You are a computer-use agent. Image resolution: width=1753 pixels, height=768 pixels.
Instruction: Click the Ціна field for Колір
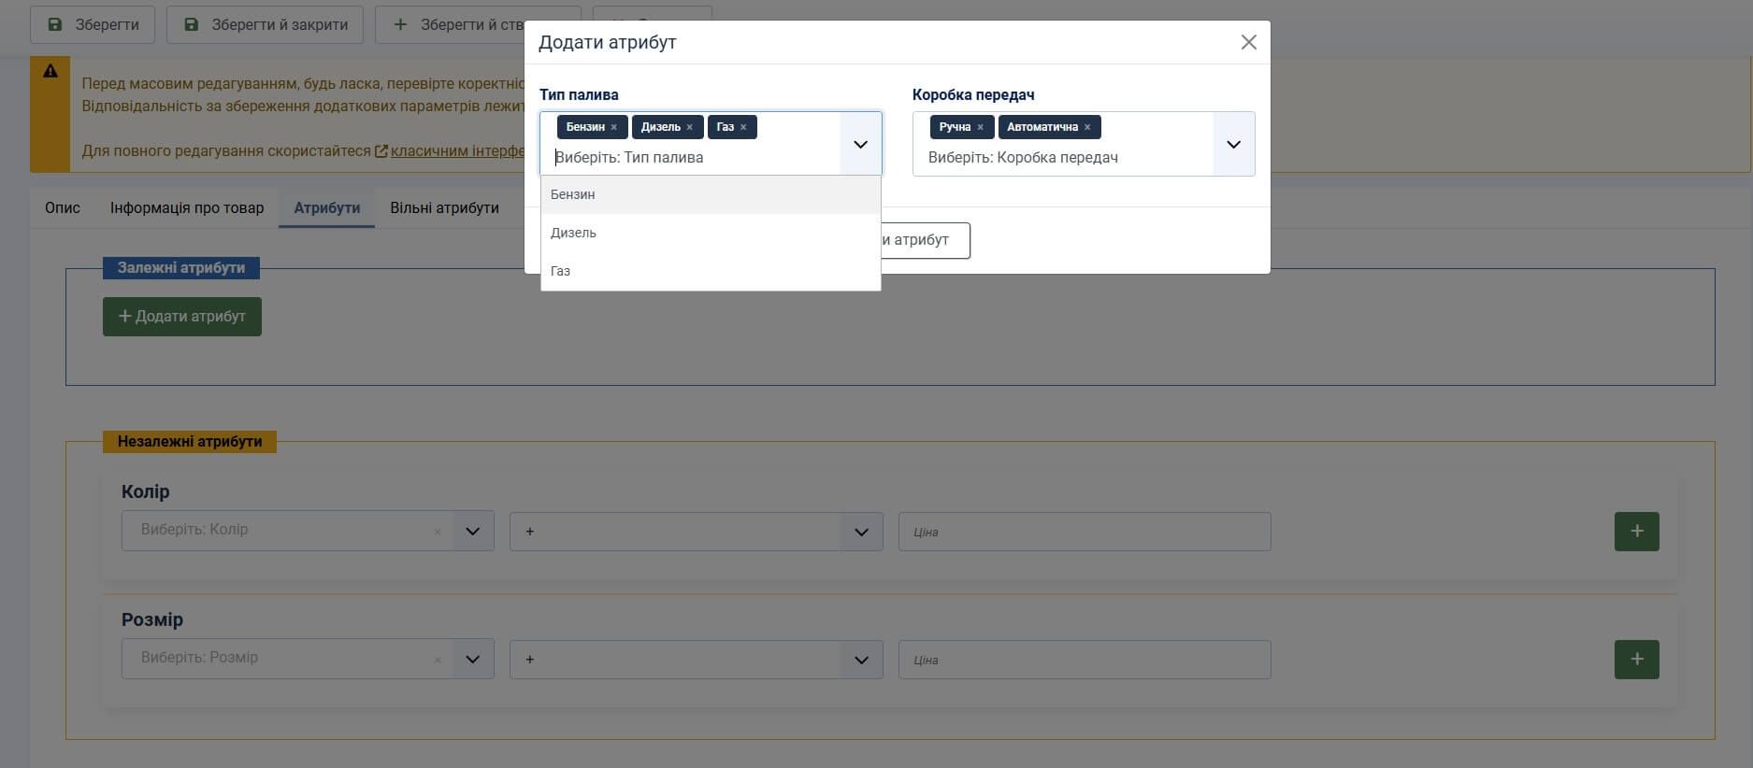point(1084,531)
